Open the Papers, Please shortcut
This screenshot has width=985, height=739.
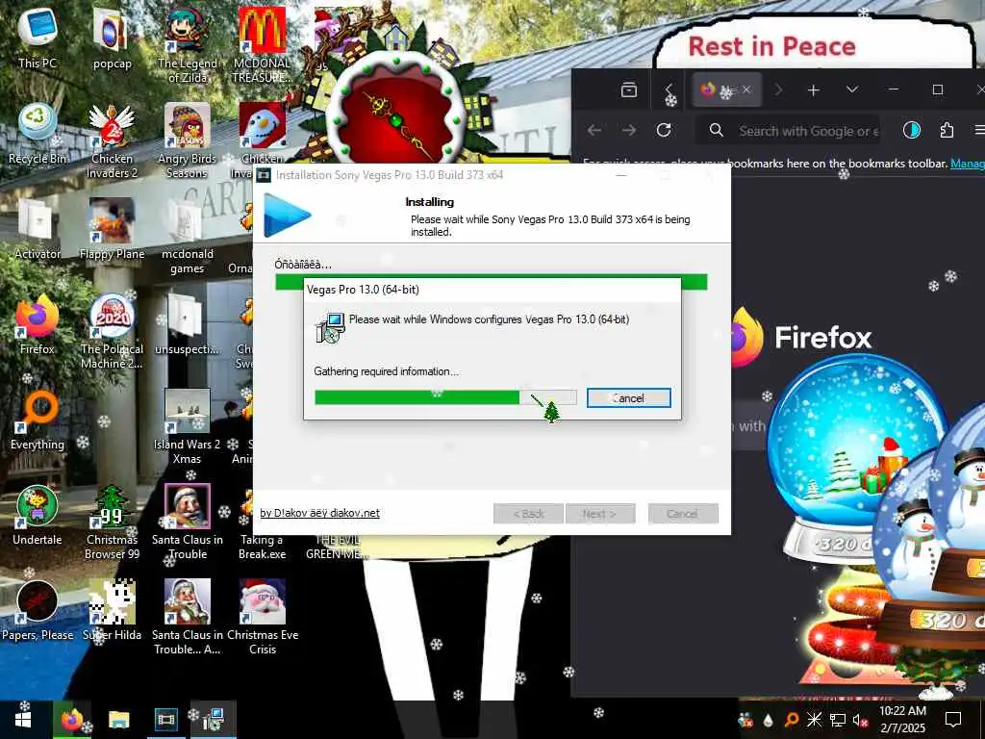(x=38, y=611)
